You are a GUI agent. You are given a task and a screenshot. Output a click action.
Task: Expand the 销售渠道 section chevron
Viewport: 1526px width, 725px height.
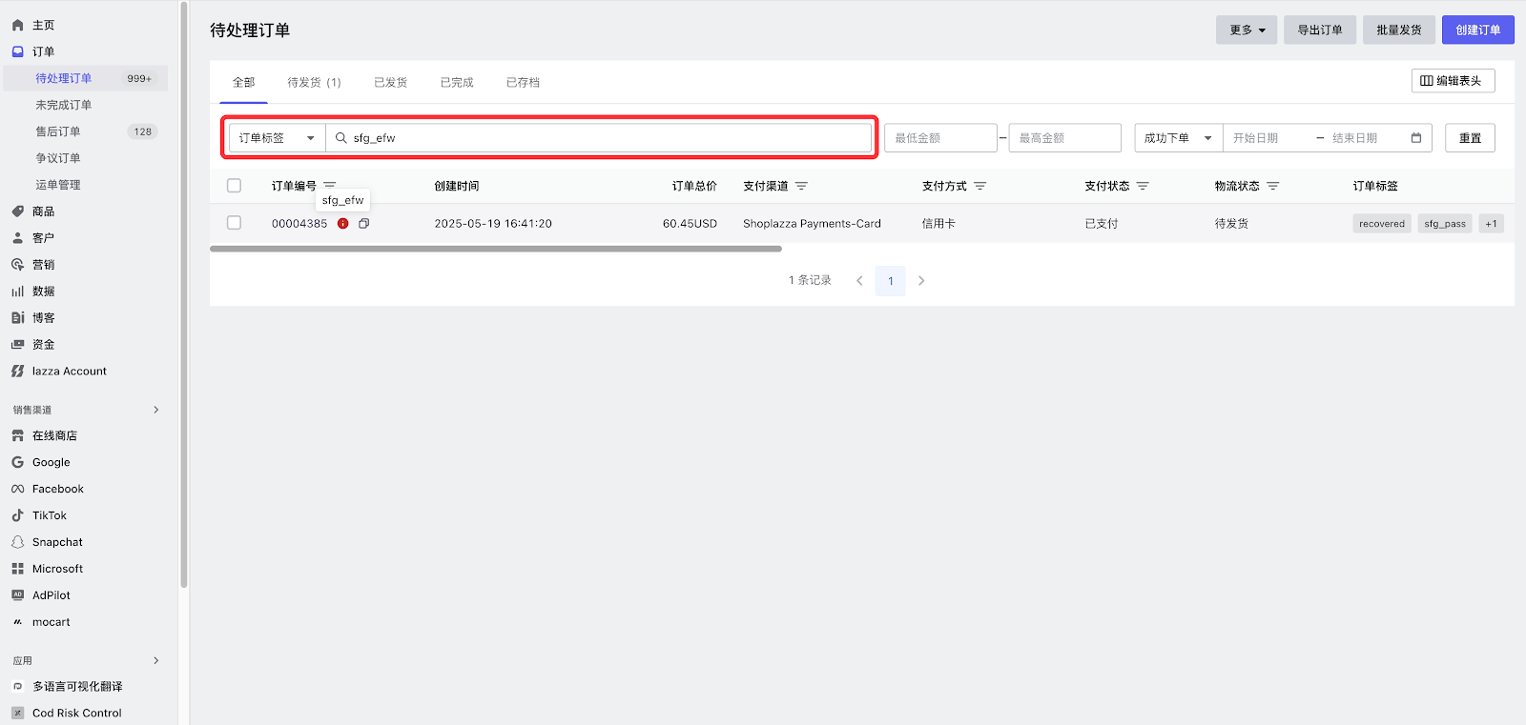156,410
